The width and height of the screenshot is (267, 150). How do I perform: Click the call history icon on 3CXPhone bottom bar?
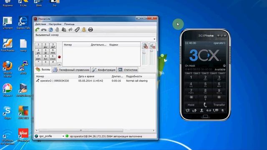click(x=216, y=110)
